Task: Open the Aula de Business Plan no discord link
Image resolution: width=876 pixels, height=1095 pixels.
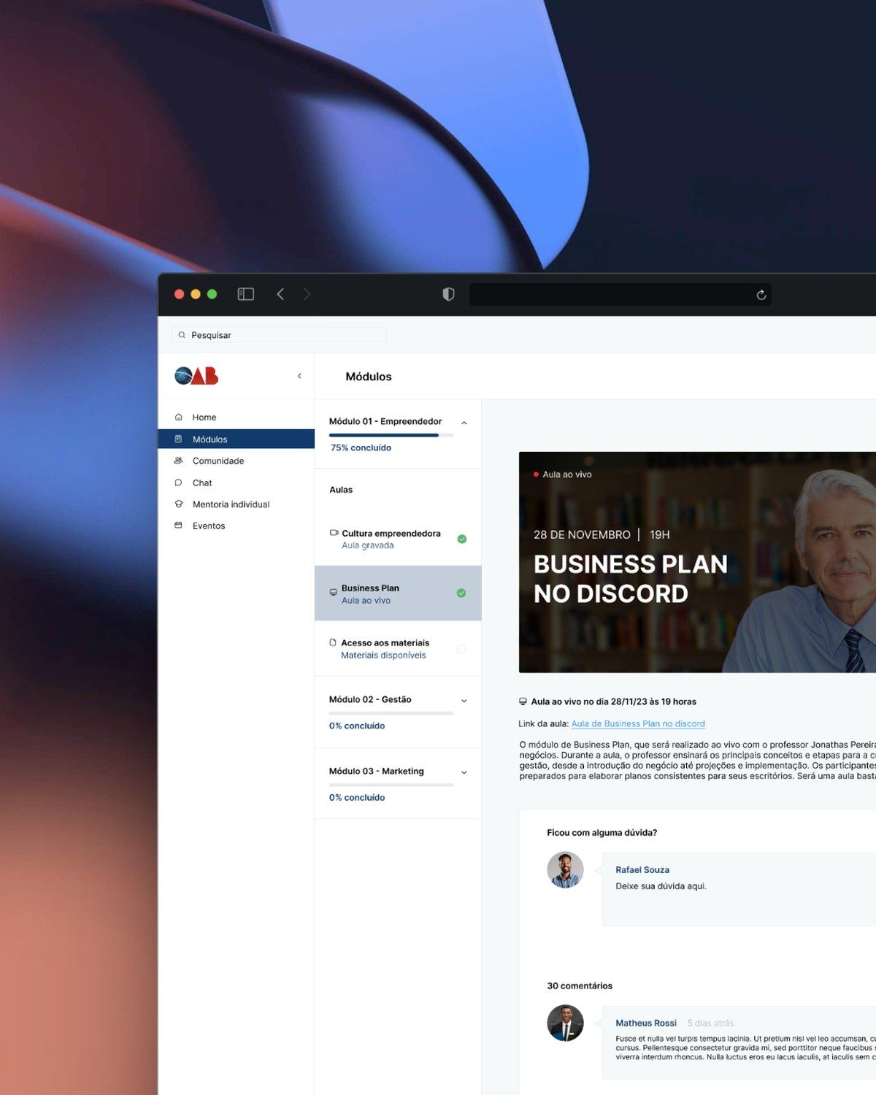Action: click(x=638, y=723)
